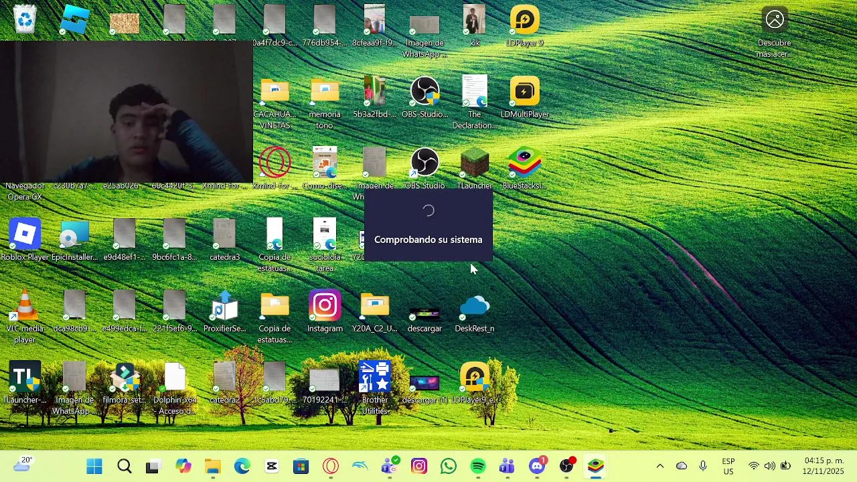Open WhatsApp from the taskbar
The height and width of the screenshot is (482, 857).
(x=448, y=466)
